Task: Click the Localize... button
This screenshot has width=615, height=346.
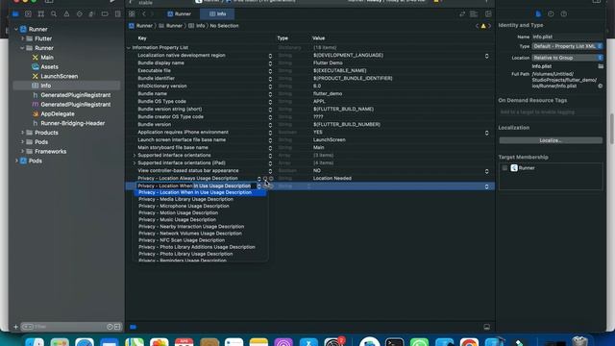Action: click(x=551, y=140)
